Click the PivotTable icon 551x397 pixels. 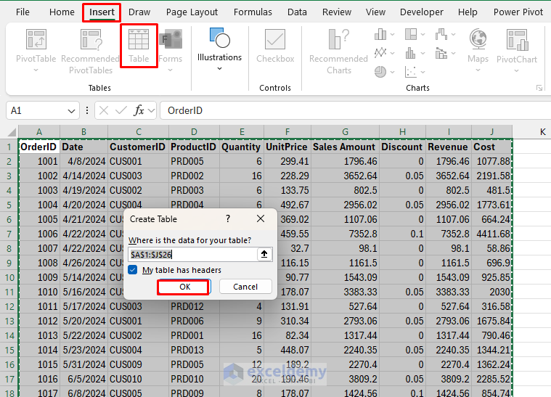(x=36, y=39)
